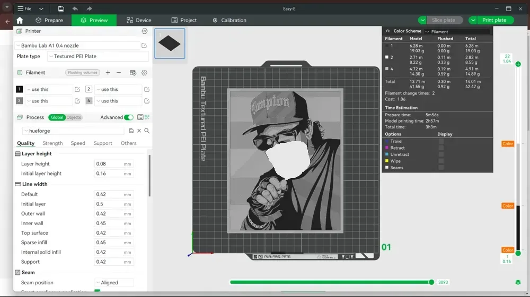Open the printer preset dropdown
The height and width of the screenshot is (297, 530).
[77, 45]
